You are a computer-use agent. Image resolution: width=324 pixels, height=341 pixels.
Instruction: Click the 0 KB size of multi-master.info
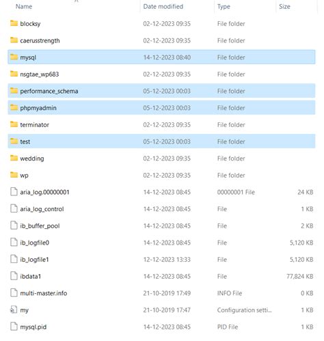(x=307, y=293)
